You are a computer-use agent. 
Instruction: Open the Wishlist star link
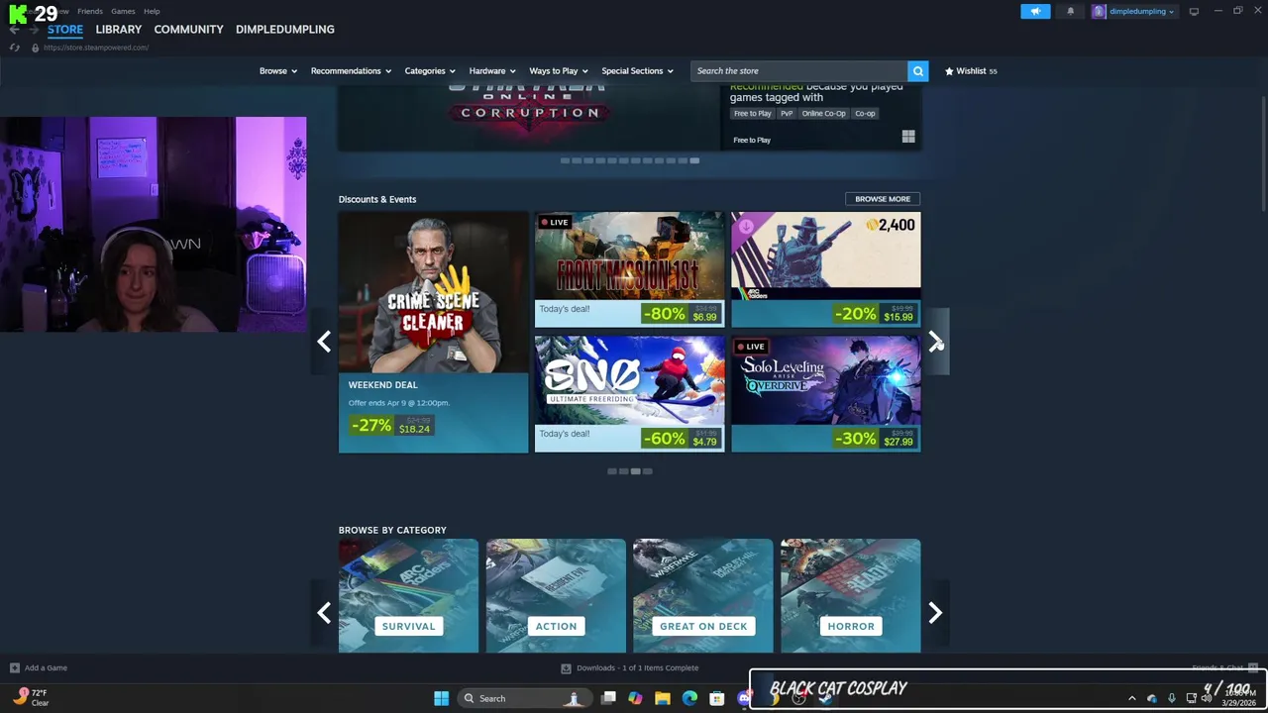click(x=971, y=71)
